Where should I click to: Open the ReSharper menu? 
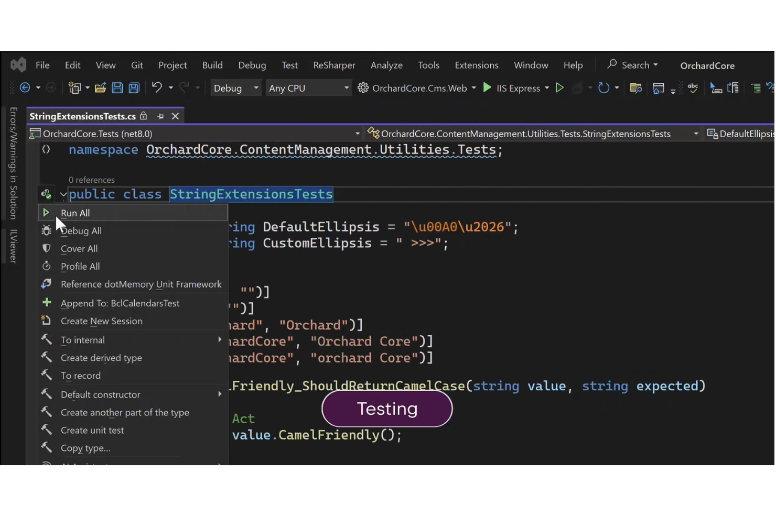click(334, 65)
